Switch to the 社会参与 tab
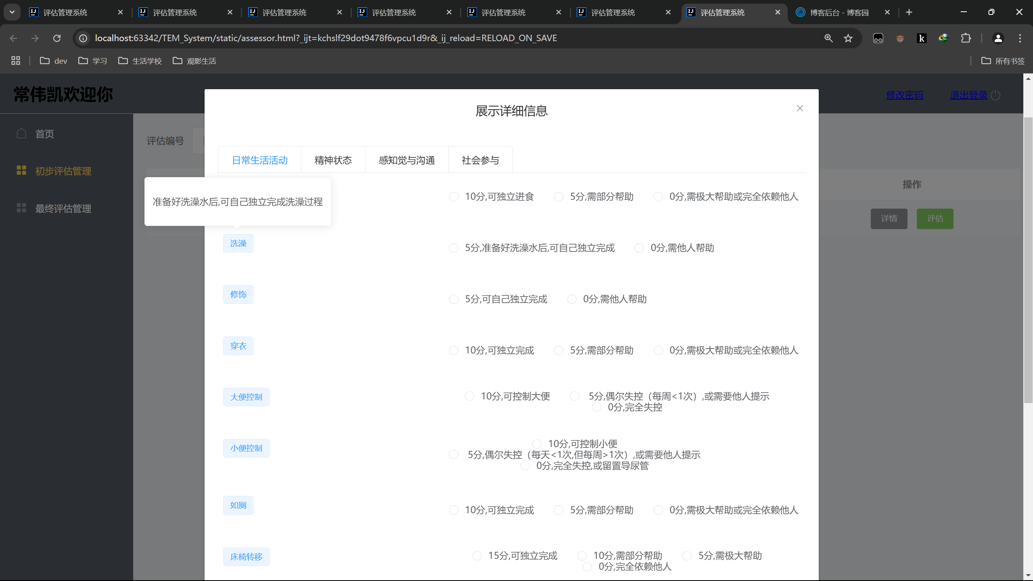1033x581 pixels. (x=480, y=160)
